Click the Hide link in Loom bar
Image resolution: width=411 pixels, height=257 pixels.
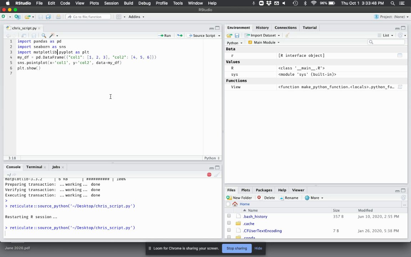(258, 248)
